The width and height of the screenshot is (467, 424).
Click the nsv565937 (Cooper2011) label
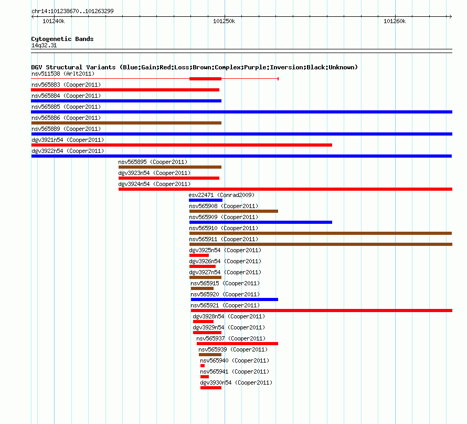pos(231,338)
